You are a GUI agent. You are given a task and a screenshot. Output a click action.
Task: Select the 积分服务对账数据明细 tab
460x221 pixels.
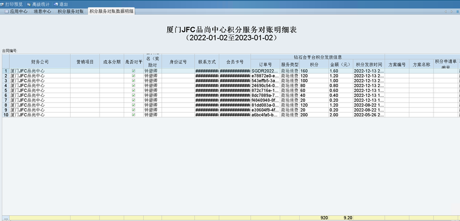pos(111,12)
